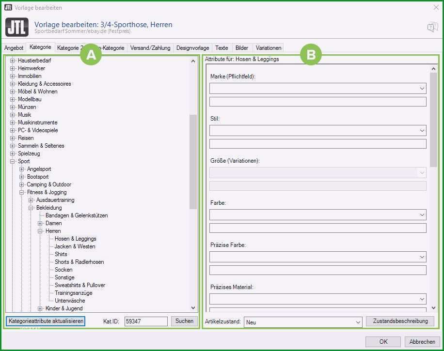Open the Versand/Zahlung tab
444x351 pixels.
150,48
